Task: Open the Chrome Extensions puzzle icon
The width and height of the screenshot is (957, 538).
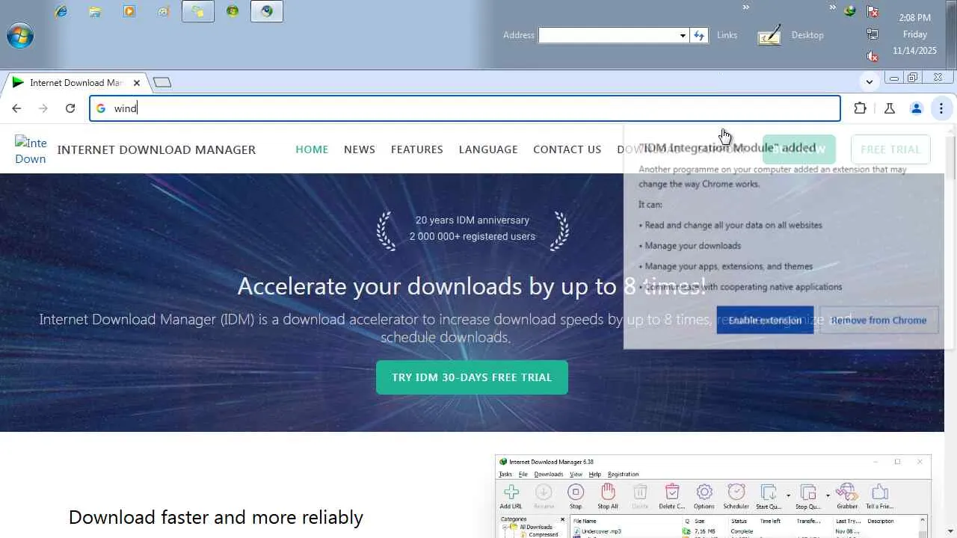Action: 860,108
